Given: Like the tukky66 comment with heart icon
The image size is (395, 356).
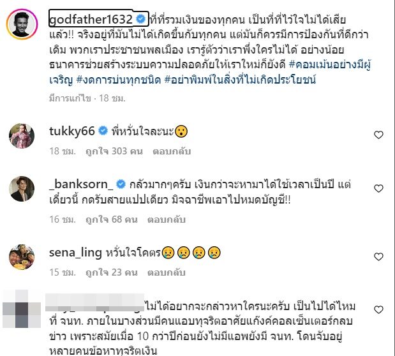Looking at the screenshot, I should click(378, 135).
